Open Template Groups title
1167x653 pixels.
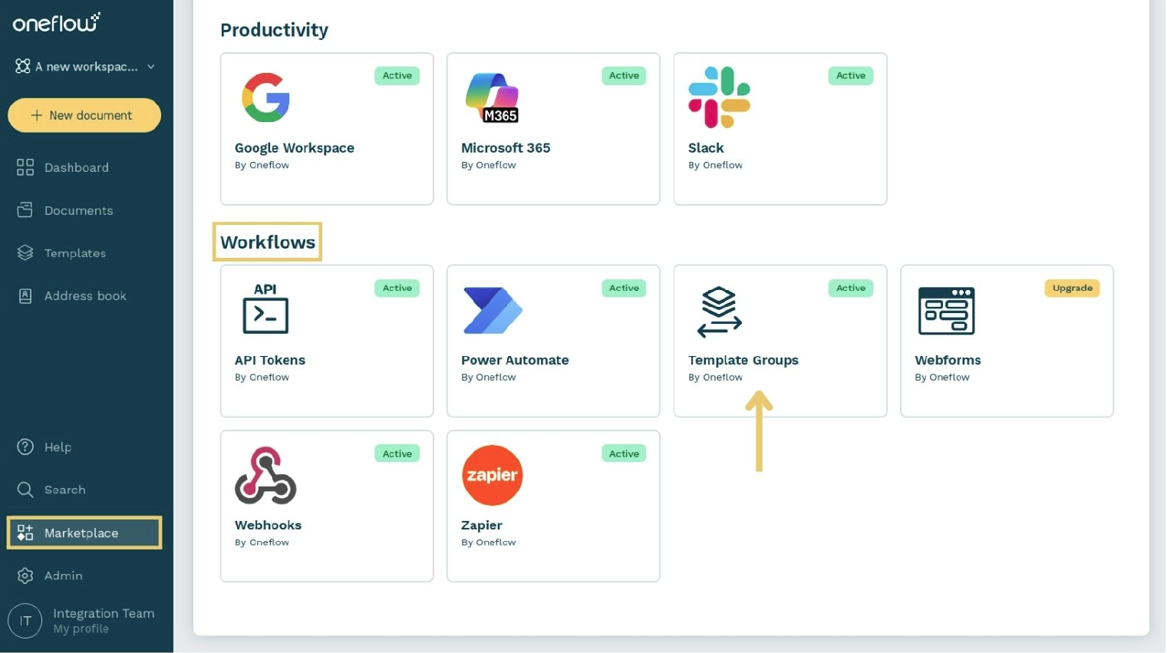743,361
